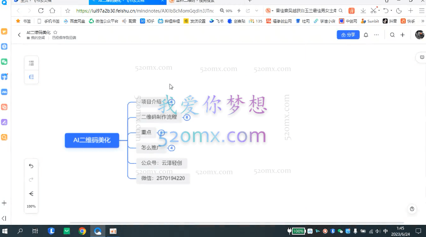
Task: Open the help question mark icon
Action: click(x=412, y=209)
